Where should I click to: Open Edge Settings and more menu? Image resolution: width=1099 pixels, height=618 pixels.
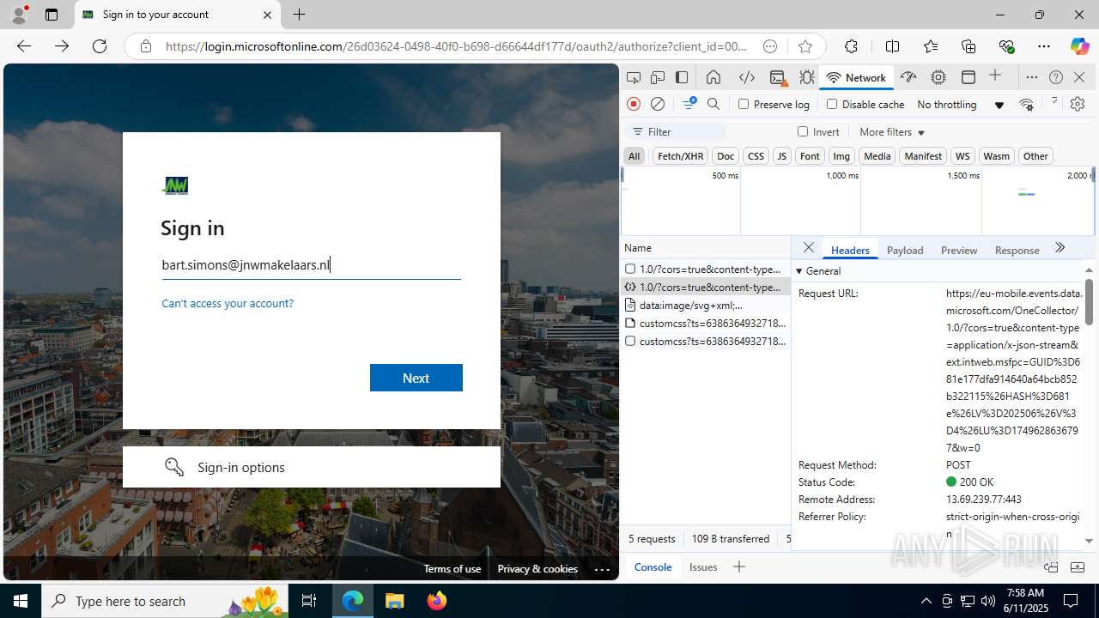click(1044, 46)
